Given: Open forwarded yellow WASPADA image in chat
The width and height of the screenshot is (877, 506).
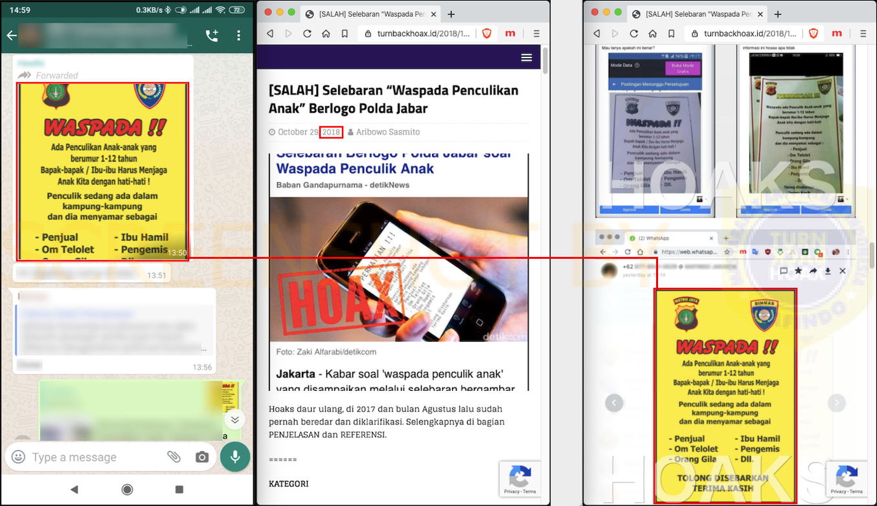Looking at the screenshot, I should coord(102,171).
